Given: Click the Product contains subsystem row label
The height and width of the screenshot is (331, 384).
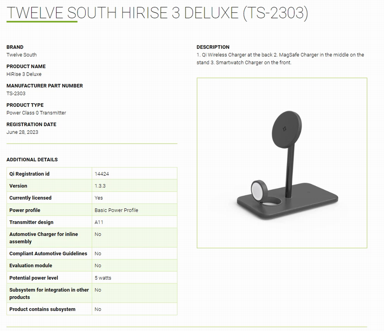Looking at the screenshot, I should click(x=43, y=309).
